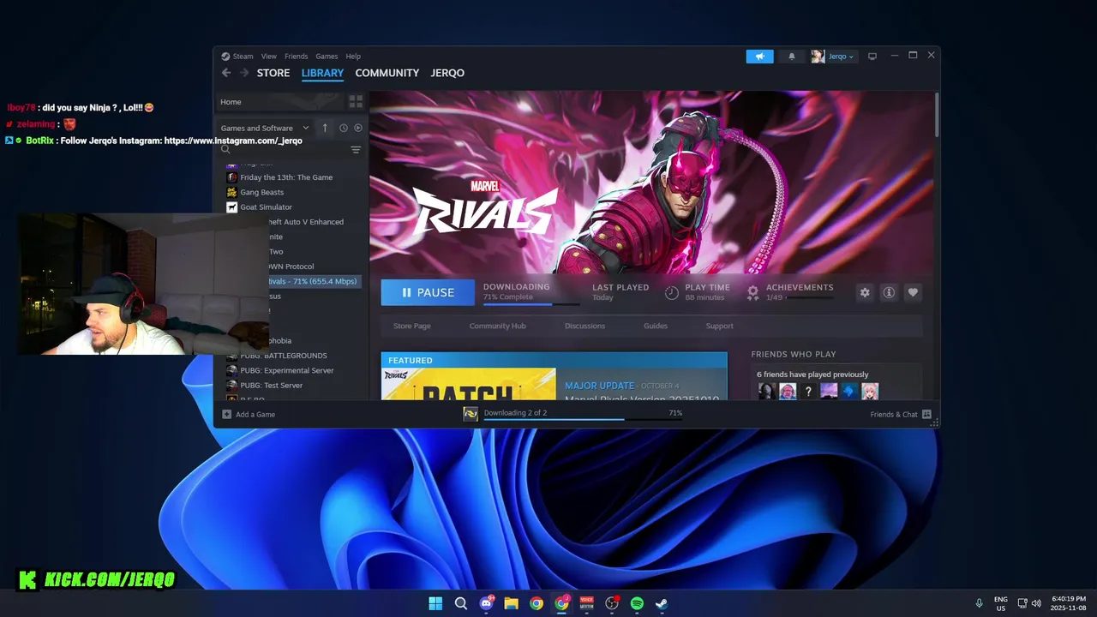Viewport: 1097px width, 617px height.
Task: Open the Guides link
Action: (x=656, y=326)
